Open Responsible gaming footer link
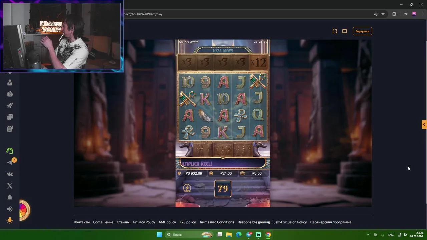The image size is (427, 240). [x=254, y=222]
